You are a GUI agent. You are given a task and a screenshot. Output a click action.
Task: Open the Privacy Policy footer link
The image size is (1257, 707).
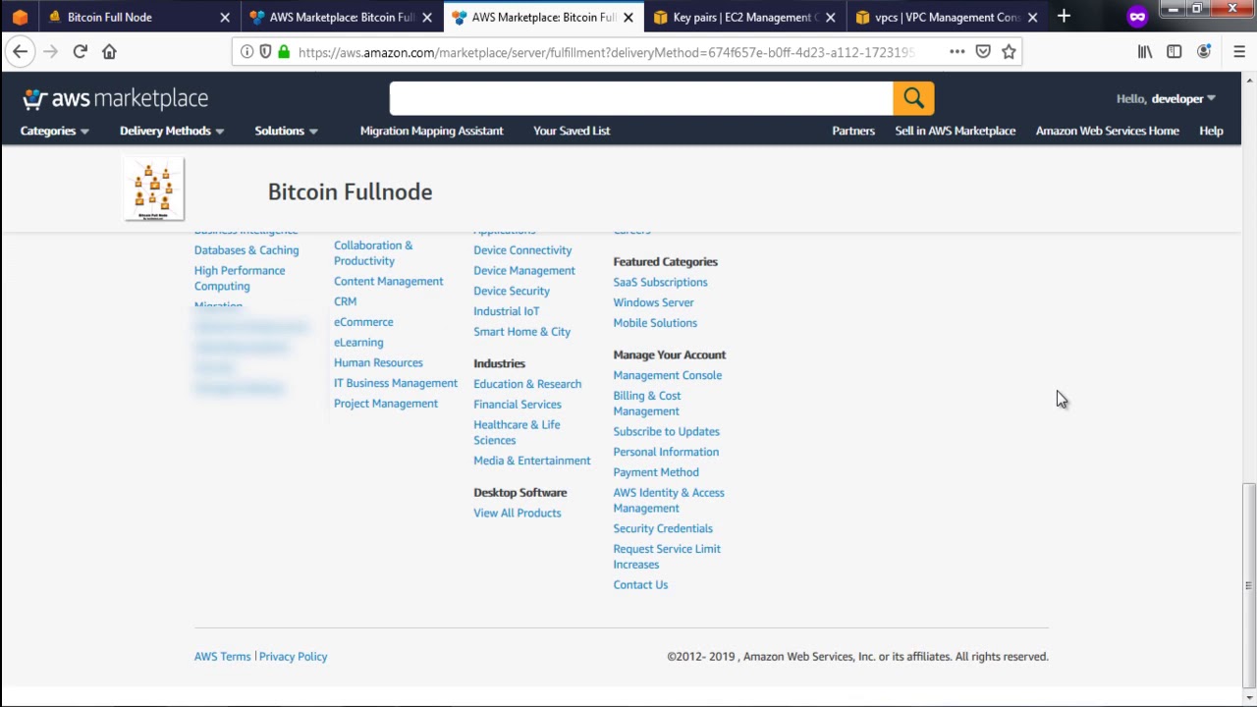[293, 657]
